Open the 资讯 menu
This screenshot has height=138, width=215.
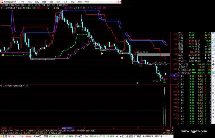click(37, 2)
